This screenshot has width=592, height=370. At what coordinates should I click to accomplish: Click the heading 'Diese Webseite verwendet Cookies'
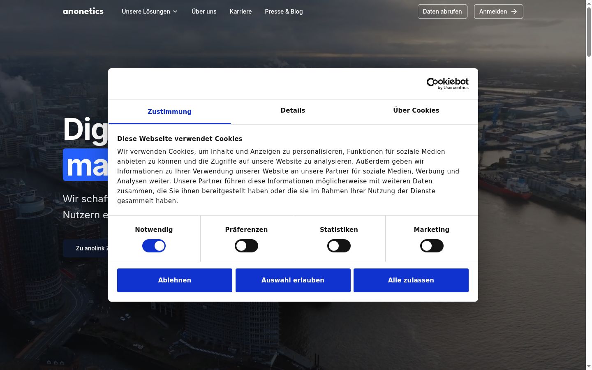(x=180, y=139)
